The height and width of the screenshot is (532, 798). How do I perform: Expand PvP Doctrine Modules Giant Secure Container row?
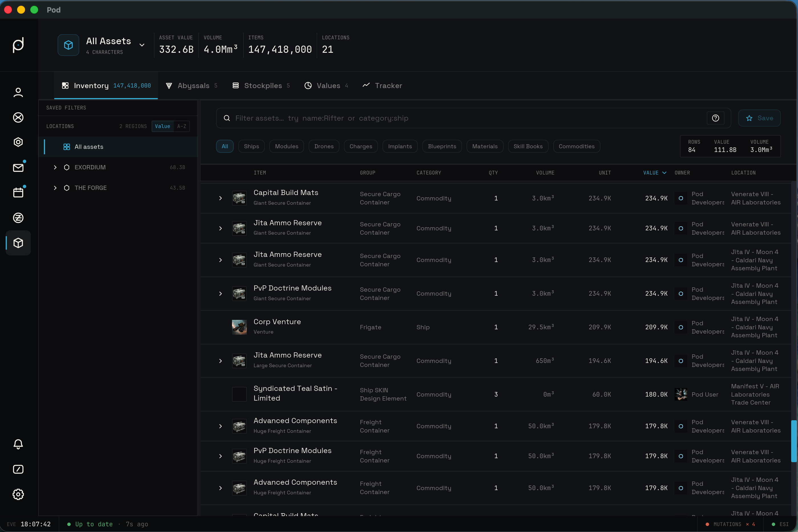pos(220,293)
